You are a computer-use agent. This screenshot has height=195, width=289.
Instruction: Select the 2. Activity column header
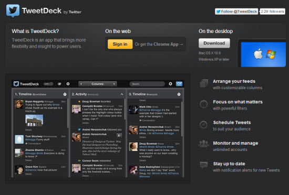tap(98, 94)
